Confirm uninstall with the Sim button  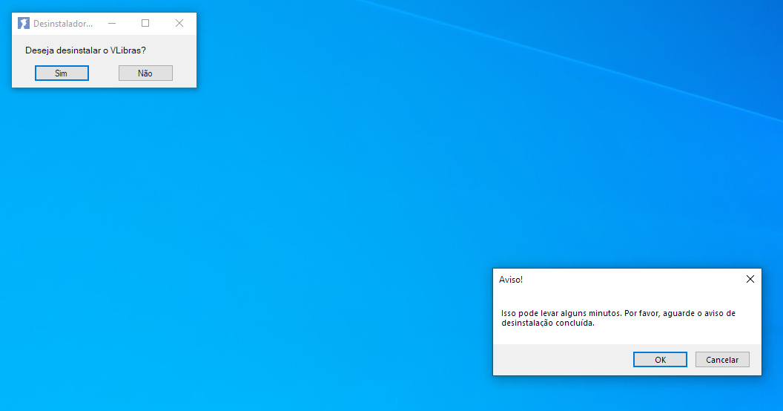[x=62, y=73]
